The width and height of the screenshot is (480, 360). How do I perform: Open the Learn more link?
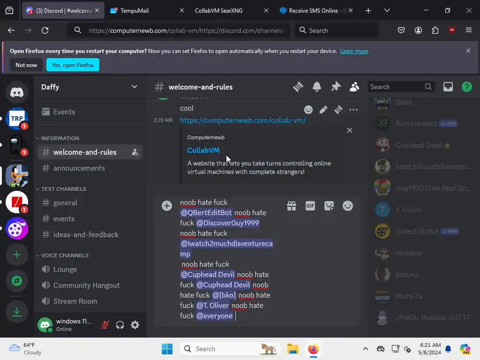[354, 51]
